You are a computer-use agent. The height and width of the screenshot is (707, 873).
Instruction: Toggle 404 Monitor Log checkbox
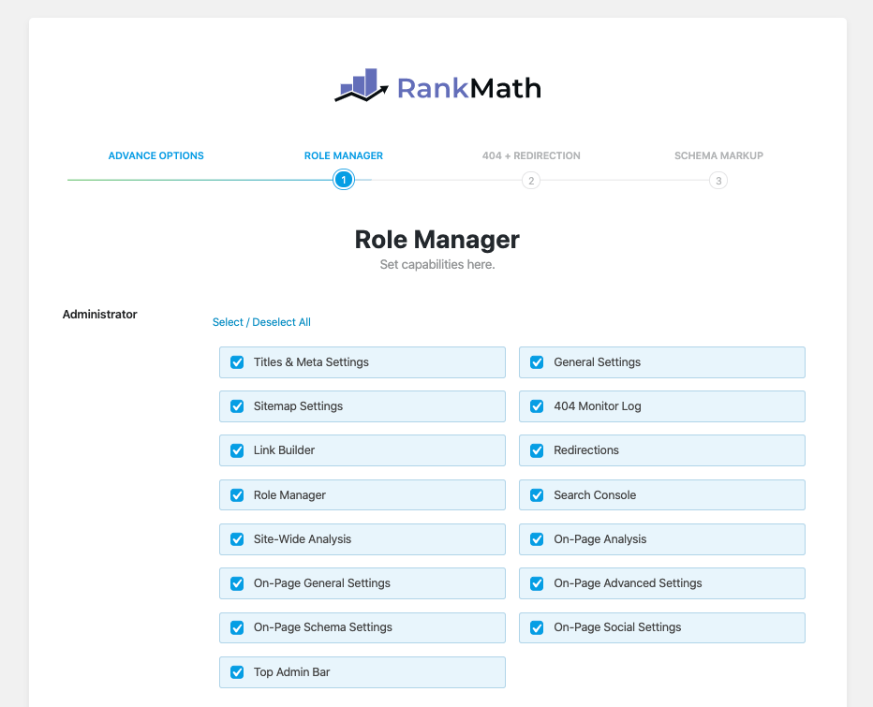537,406
